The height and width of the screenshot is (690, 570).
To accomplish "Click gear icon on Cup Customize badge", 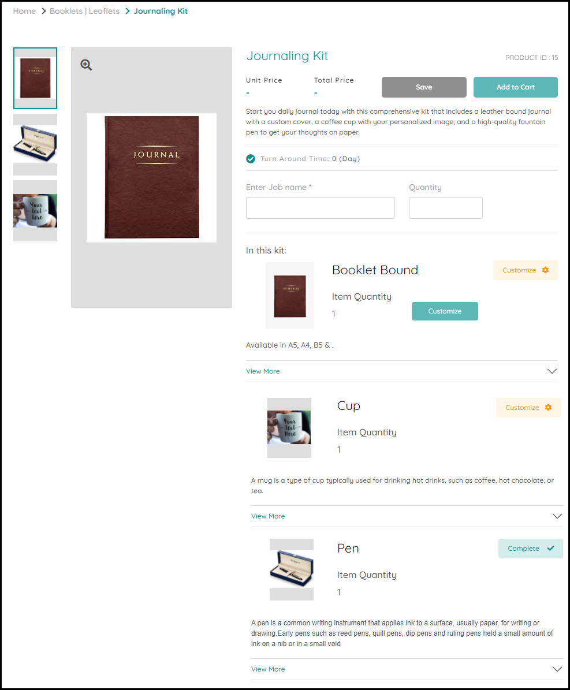I will [548, 408].
